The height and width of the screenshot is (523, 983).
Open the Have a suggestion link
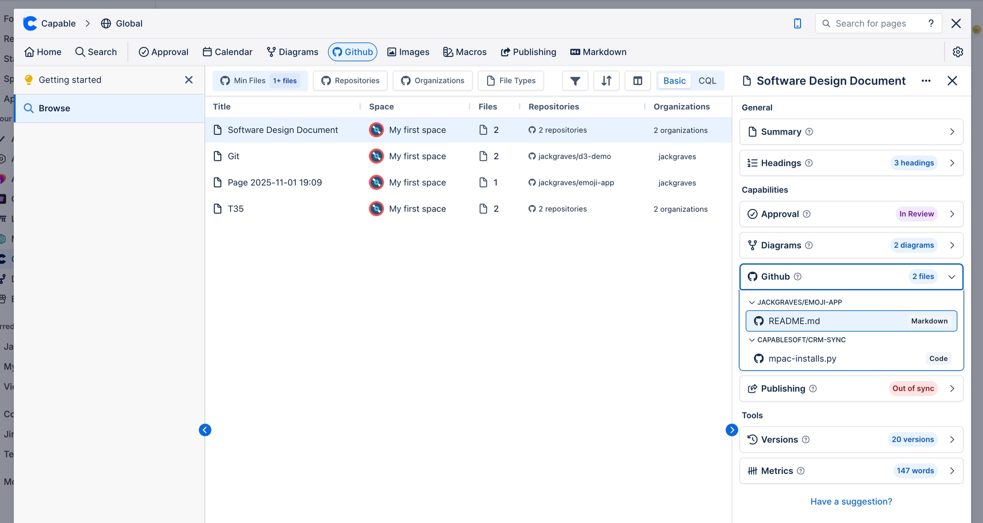(851, 501)
